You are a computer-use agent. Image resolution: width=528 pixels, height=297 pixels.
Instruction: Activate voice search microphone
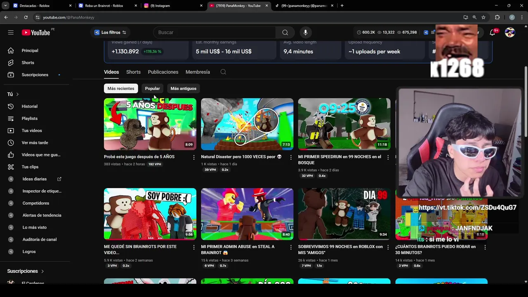[305, 32]
